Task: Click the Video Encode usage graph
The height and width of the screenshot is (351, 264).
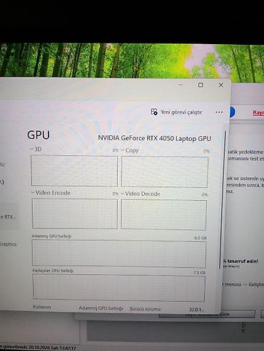Action: pos(75,214)
